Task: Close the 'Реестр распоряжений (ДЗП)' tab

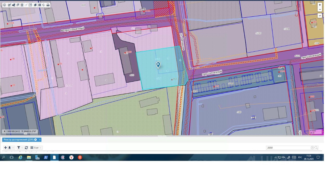Action: click(x=40, y=140)
